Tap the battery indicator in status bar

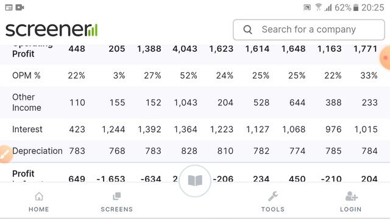click(x=356, y=8)
